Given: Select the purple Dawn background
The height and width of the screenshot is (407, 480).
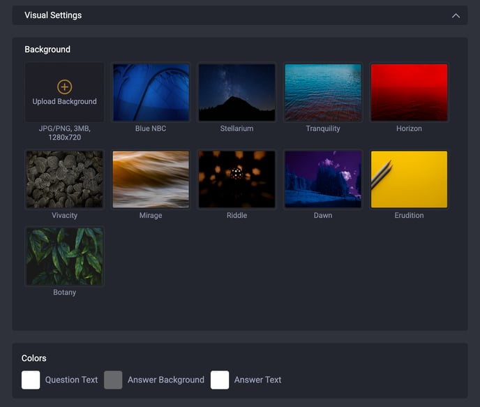Looking at the screenshot, I should point(323,179).
